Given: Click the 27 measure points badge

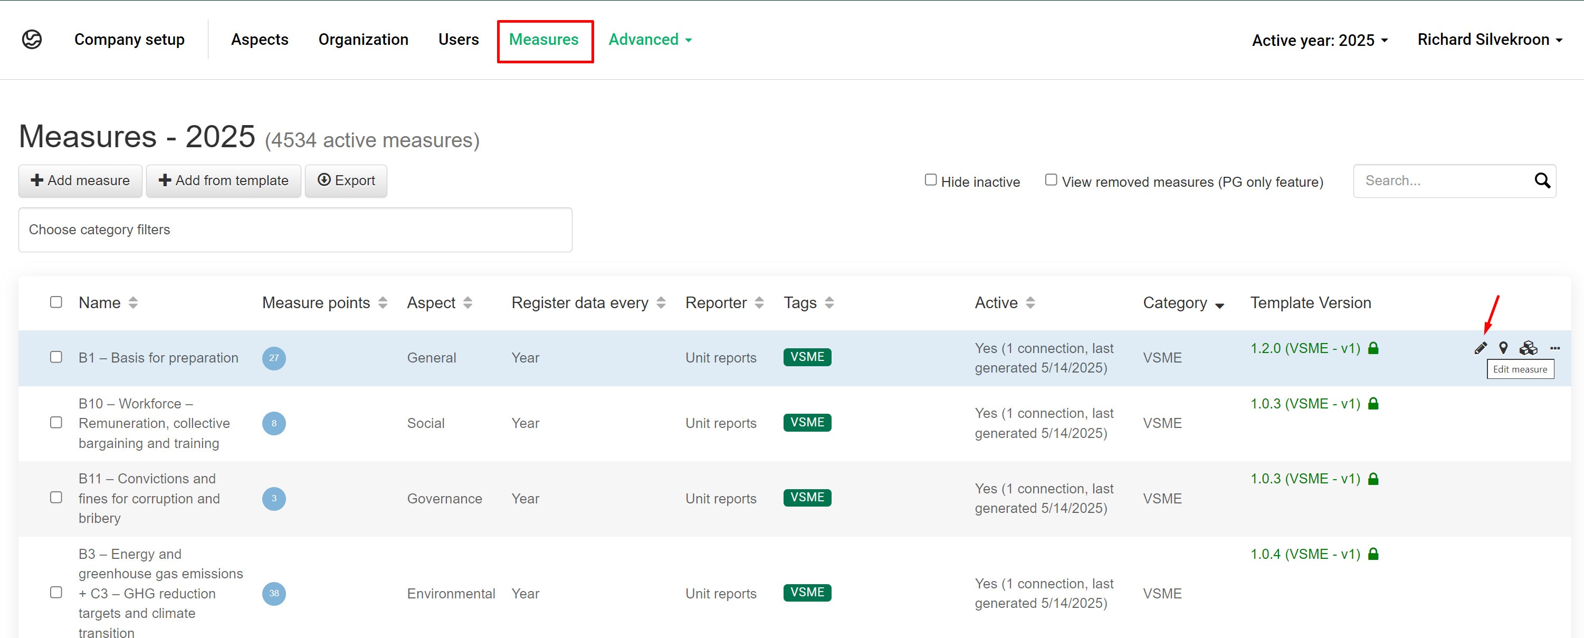Looking at the screenshot, I should (x=274, y=358).
